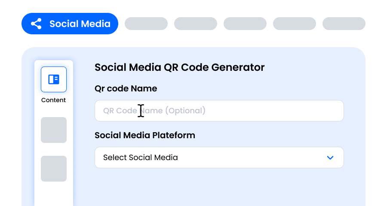The width and height of the screenshot is (387, 206).
Task: Click the "Select Social Media" placeholder text
Action: click(141, 158)
